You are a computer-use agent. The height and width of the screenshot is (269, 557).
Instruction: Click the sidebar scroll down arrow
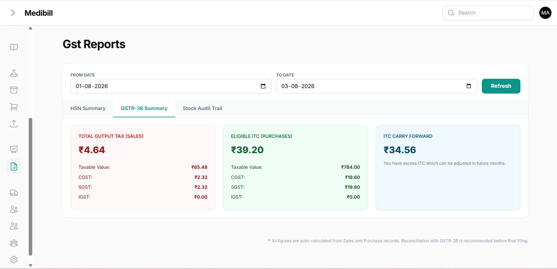(31, 265)
